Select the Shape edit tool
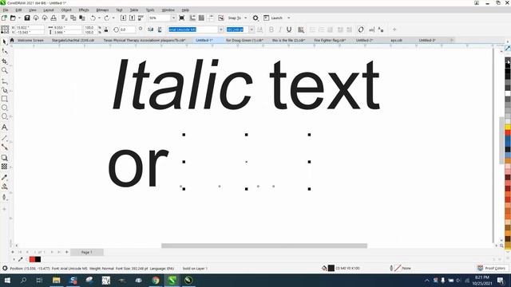The width and height of the screenshot is (511, 287). [5, 51]
